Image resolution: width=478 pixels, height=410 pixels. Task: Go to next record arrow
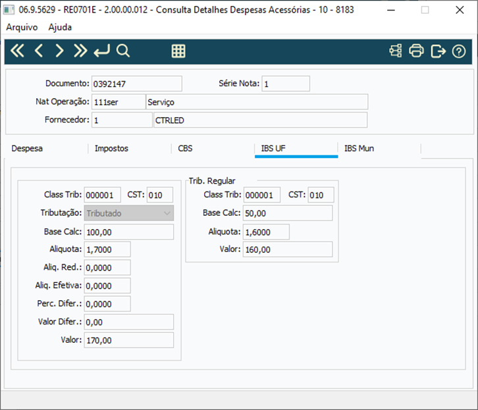click(59, 51)
